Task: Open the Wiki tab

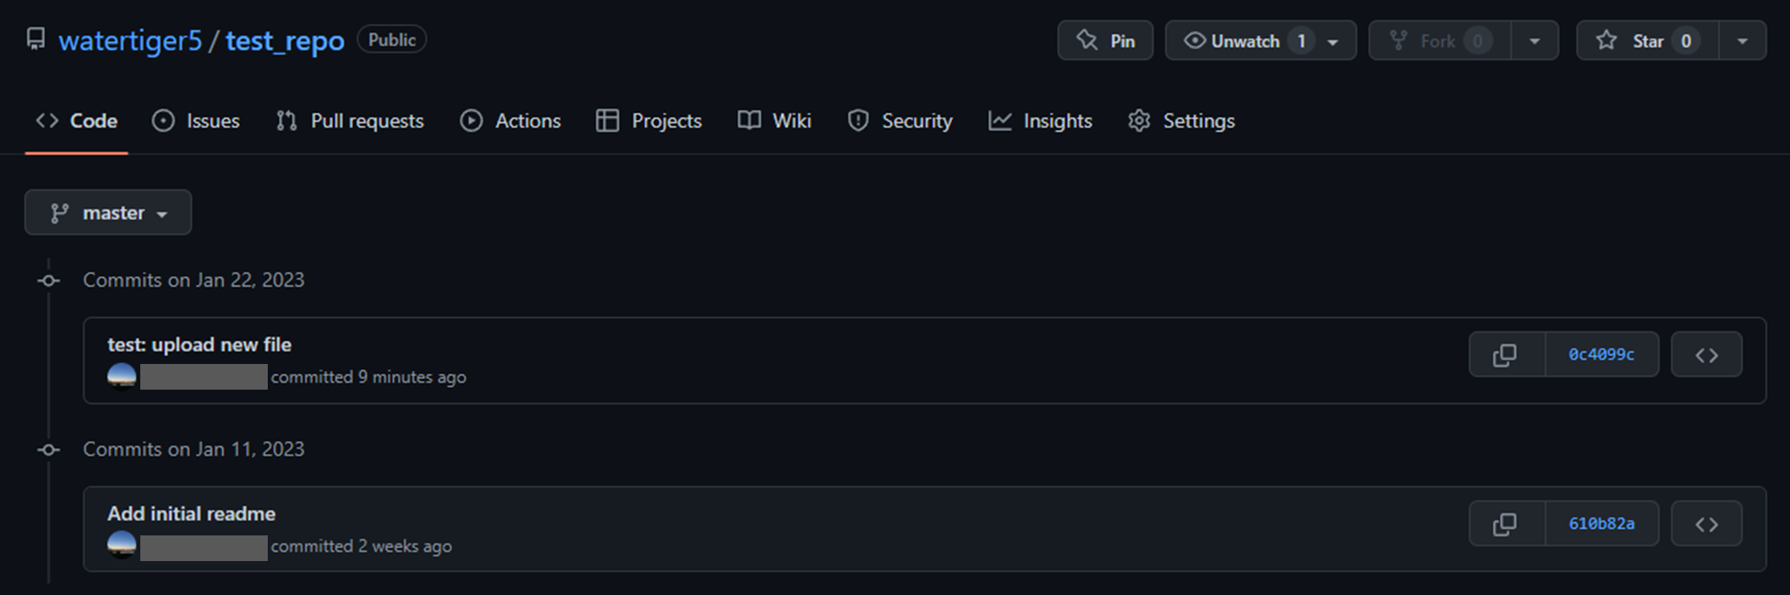Action: [775, 121]
